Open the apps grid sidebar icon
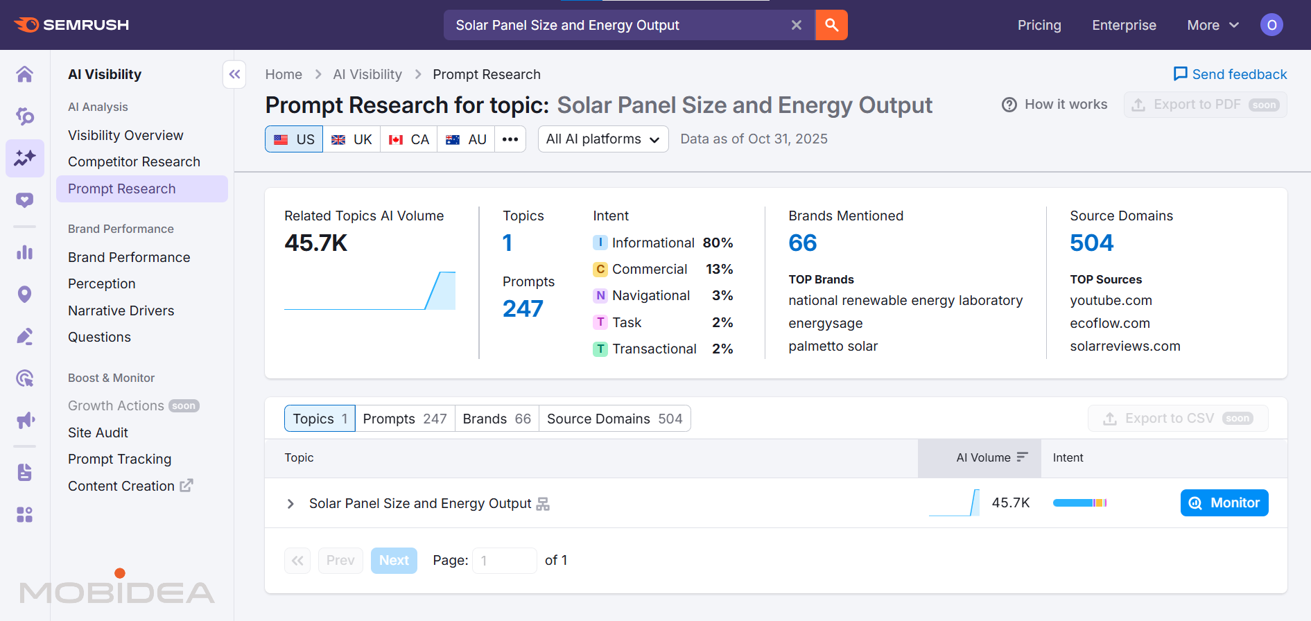The image size is (1311, 621). click(x=25, y=514)
